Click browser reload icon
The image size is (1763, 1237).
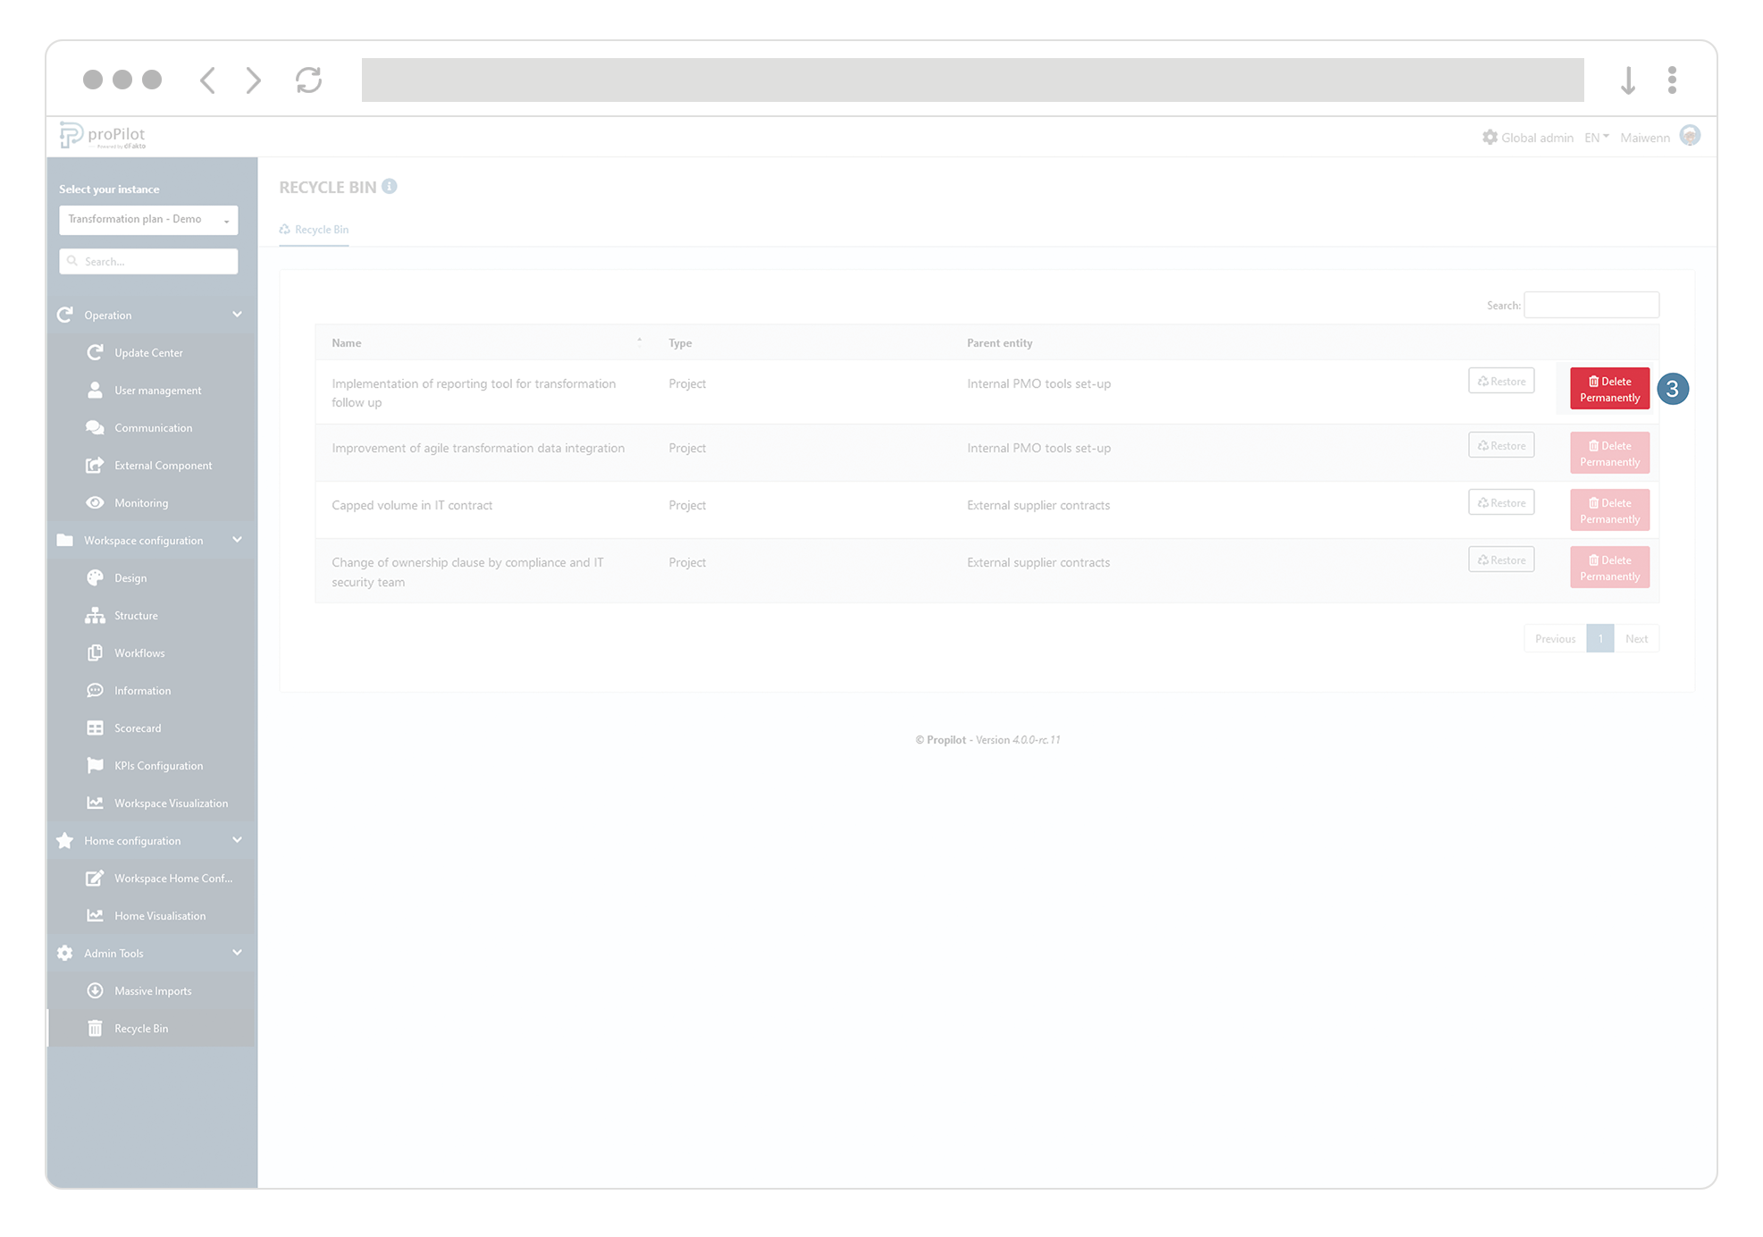coord(309,80)
